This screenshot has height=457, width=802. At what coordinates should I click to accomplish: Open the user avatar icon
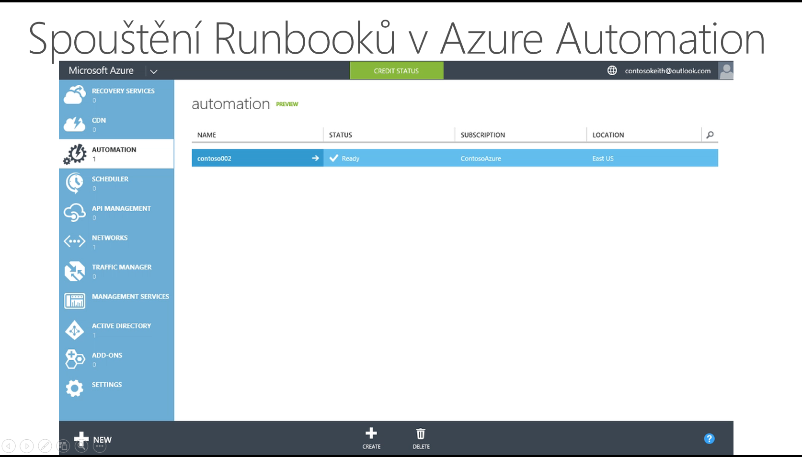pos(726,70)
